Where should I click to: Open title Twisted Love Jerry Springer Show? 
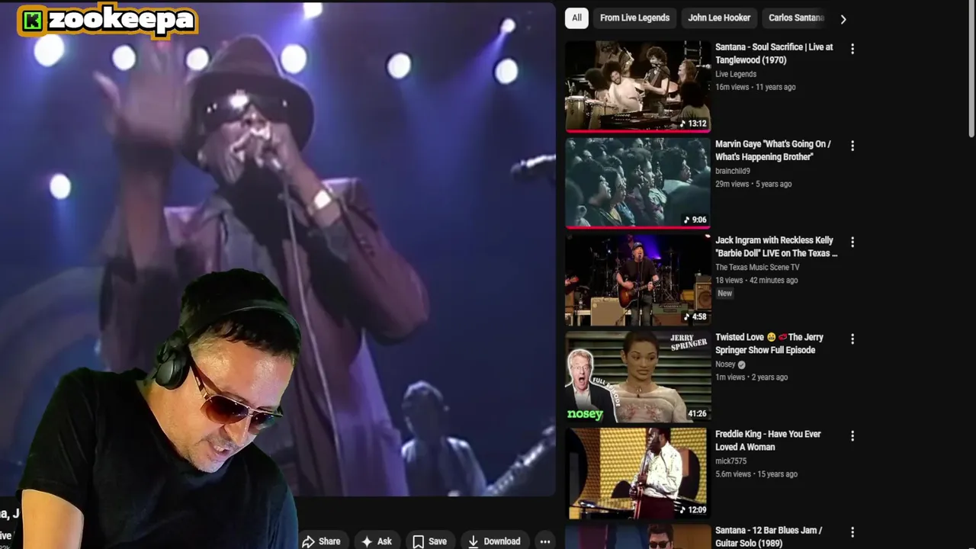(769, 344)
